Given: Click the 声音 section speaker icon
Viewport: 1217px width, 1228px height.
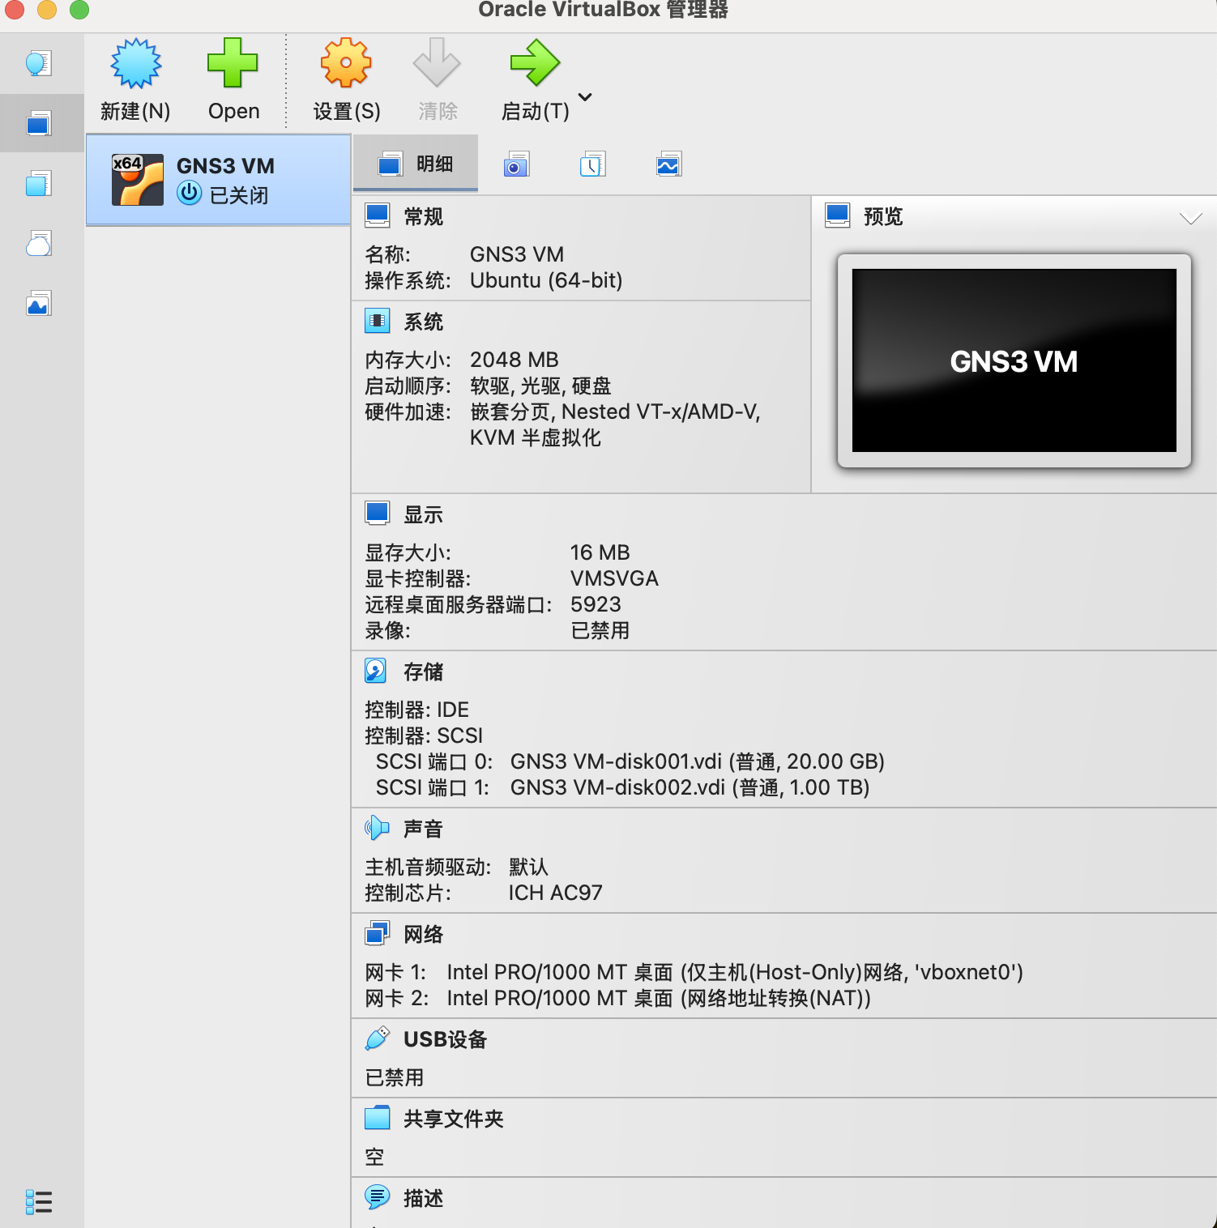Looking at the screenshot, I should 377,828.
